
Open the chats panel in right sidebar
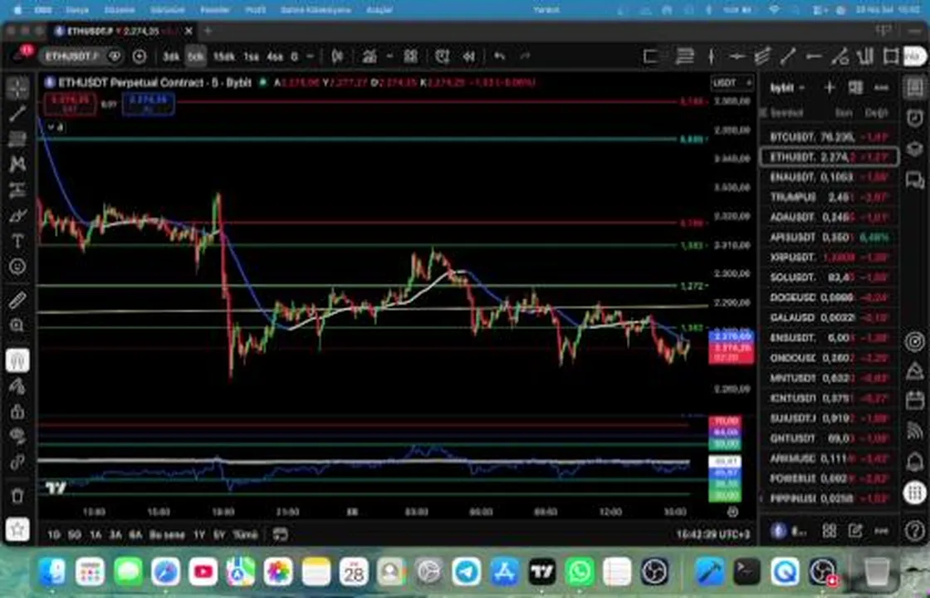(914, 179)
